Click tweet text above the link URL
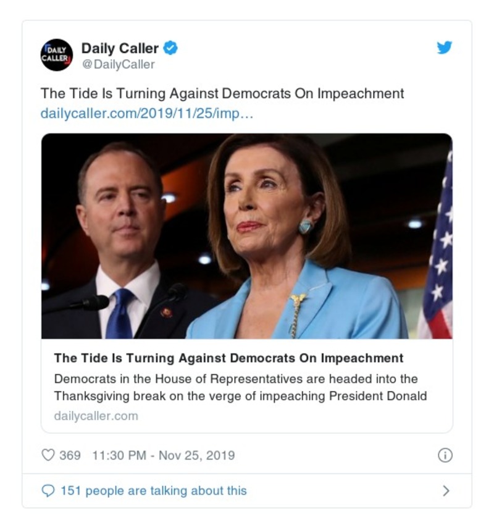The height and width of the screenshot is (530, 494). [222, 94]
